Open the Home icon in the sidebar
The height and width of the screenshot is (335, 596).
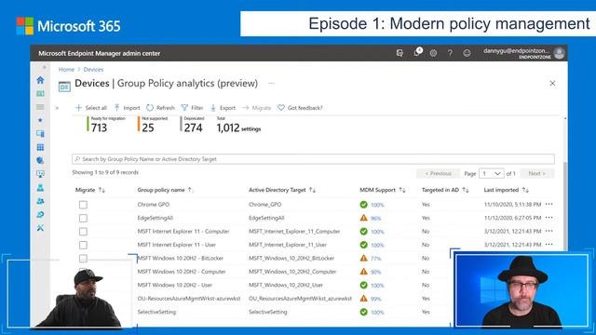[40, 80]
